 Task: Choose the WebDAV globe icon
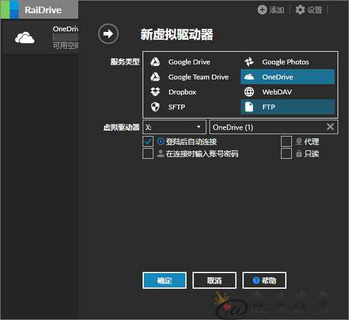249,91
